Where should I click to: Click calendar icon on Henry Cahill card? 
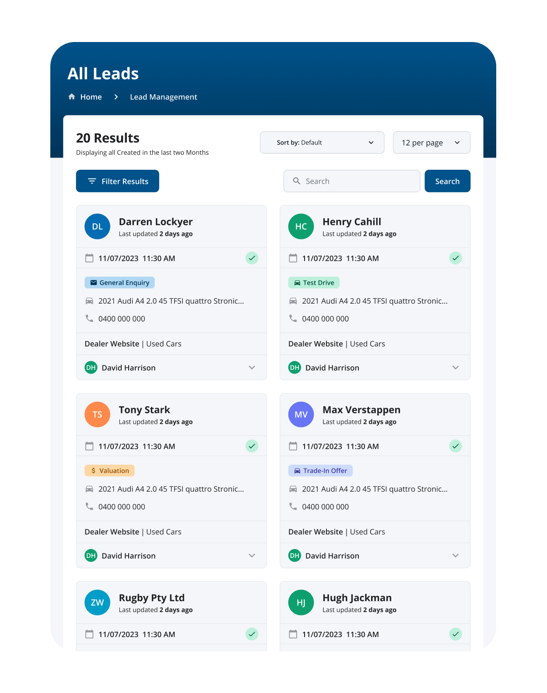pos(293,258)
